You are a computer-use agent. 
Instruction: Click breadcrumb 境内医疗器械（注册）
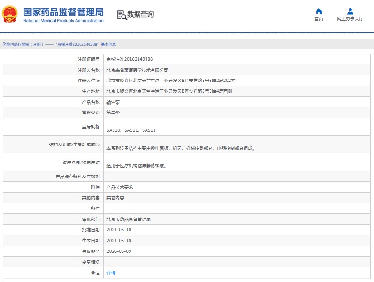pos(24,44)
